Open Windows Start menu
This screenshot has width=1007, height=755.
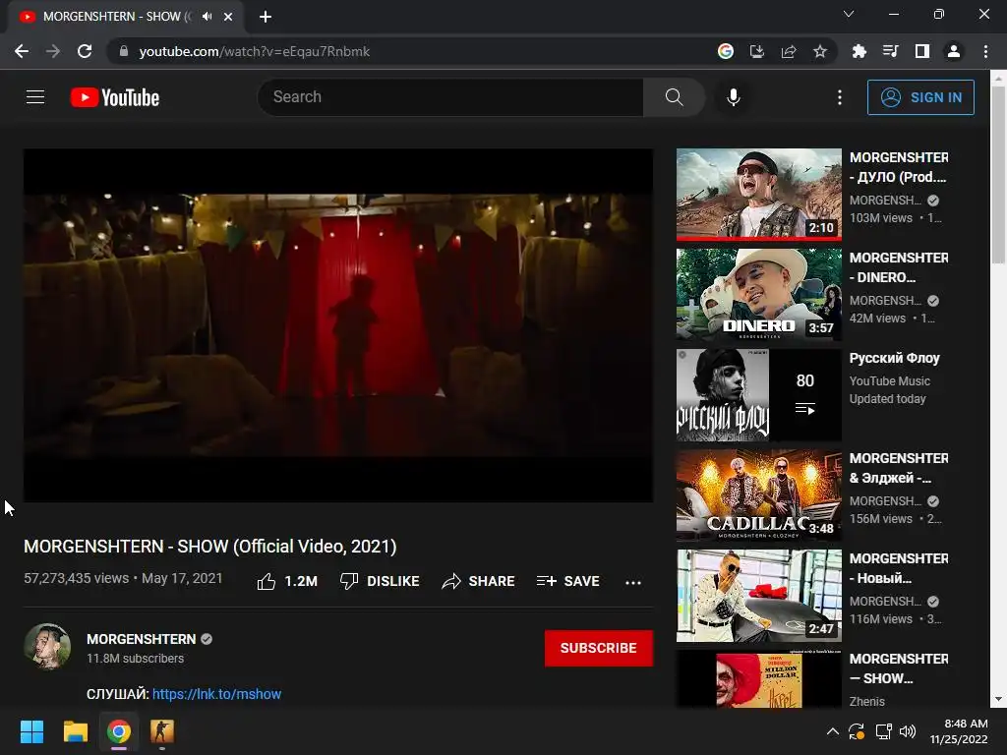31,731
